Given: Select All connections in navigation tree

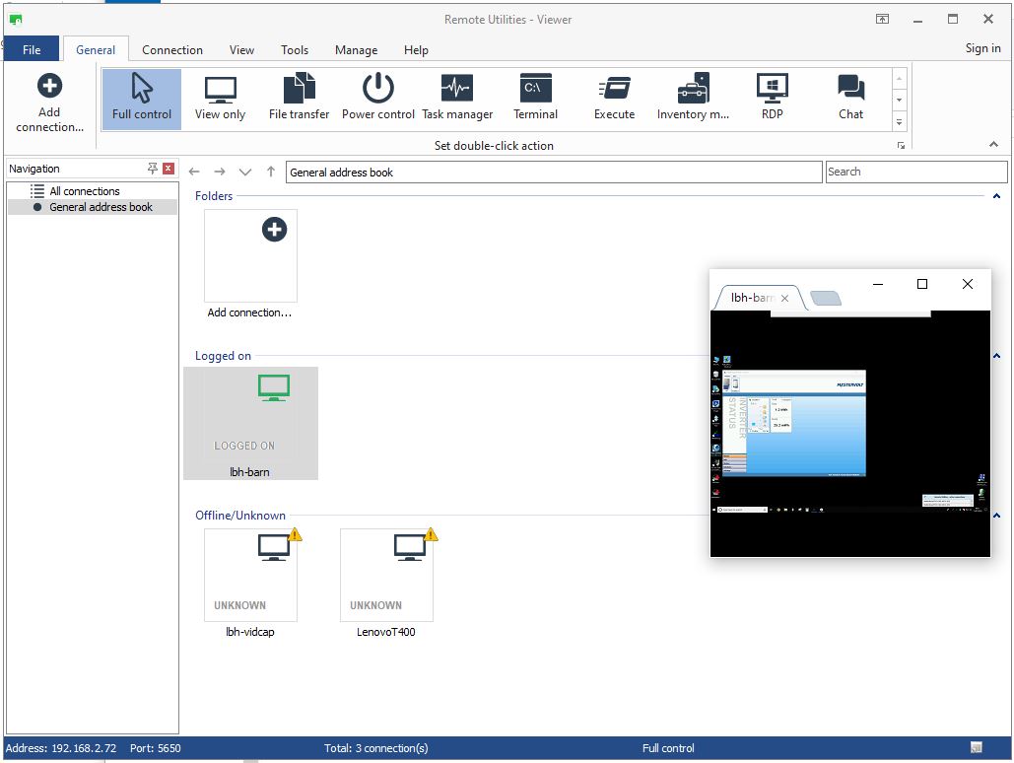Looking at the screenshot, I should click(x=85, y=191).
